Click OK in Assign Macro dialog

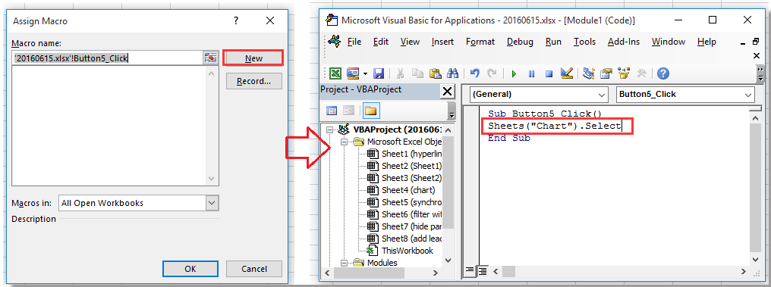(190, 269)
